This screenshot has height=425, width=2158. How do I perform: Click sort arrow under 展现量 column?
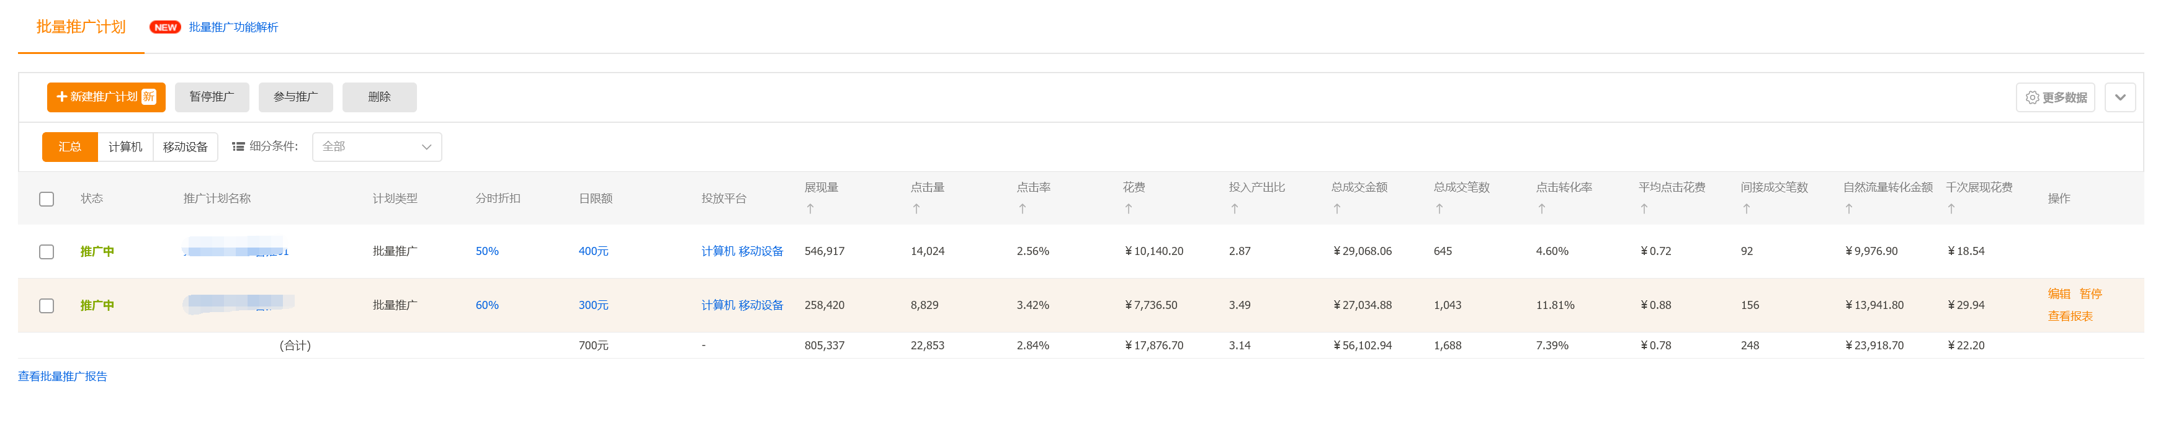pyautogui.click(x=810, y=208)
